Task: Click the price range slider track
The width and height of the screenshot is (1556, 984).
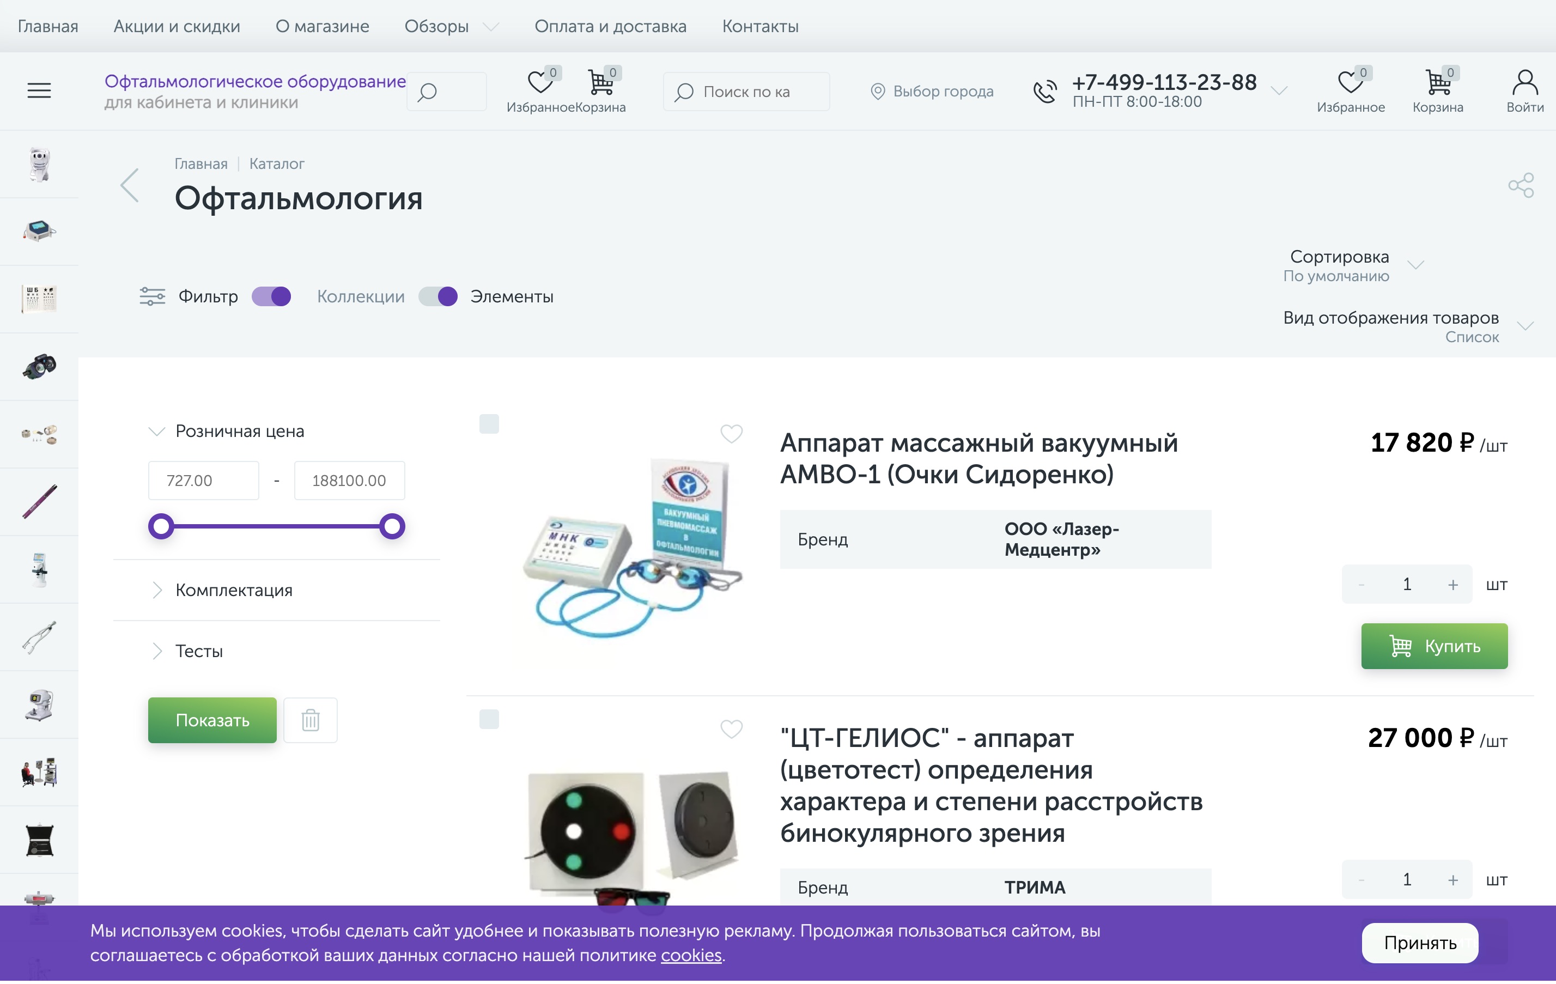Action: 277,526
